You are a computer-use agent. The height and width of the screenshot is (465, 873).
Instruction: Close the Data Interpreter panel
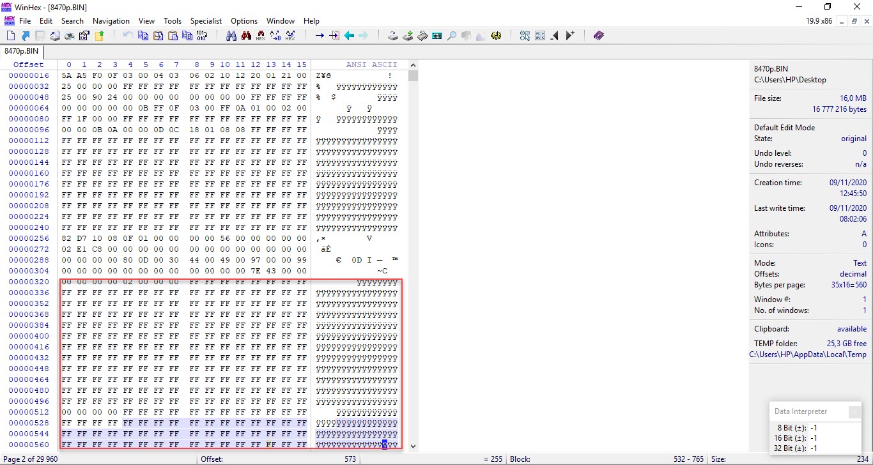854,412
